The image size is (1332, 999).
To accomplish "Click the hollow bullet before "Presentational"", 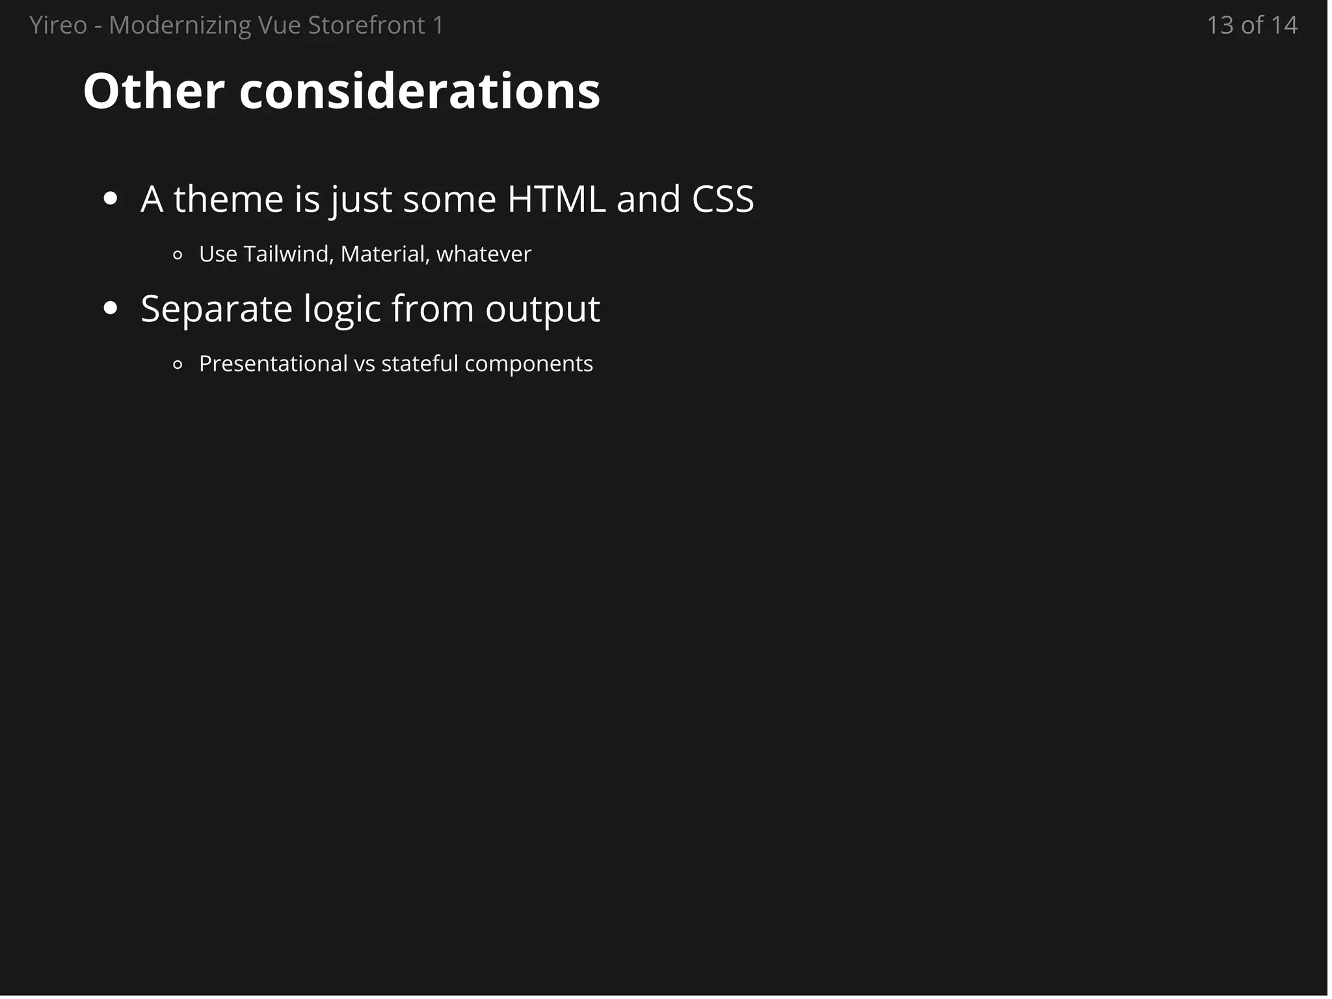I will pos(178,365).
